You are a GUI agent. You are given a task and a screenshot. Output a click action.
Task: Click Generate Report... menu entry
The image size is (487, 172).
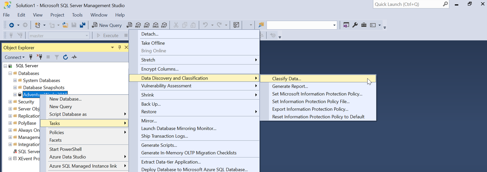point(290,86)
